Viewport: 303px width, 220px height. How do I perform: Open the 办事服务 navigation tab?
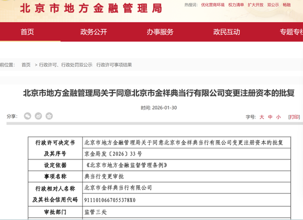point(160,32)
